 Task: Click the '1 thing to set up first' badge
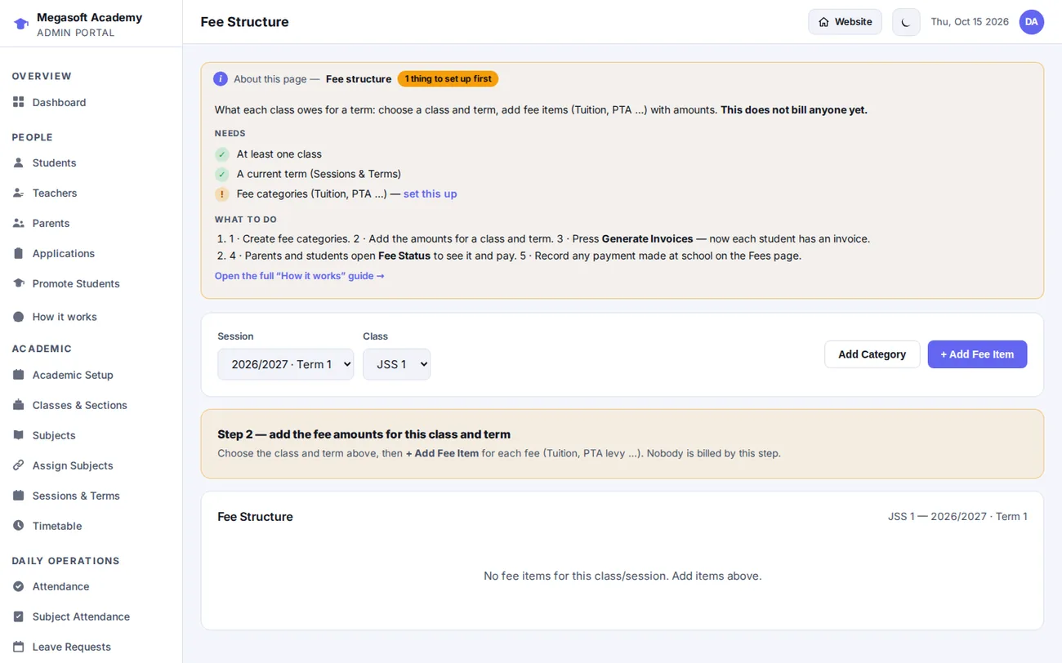pyautogui.click(x=448, y=79)
